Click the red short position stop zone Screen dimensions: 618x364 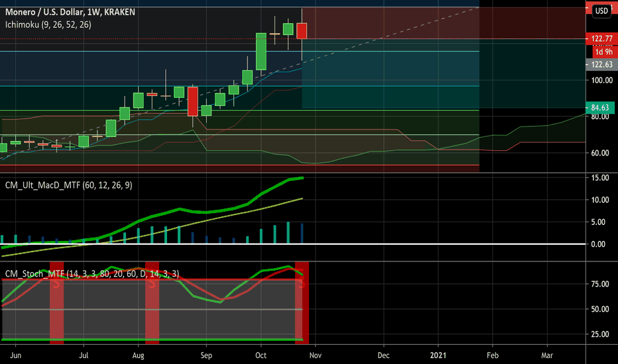coord(391,23)
